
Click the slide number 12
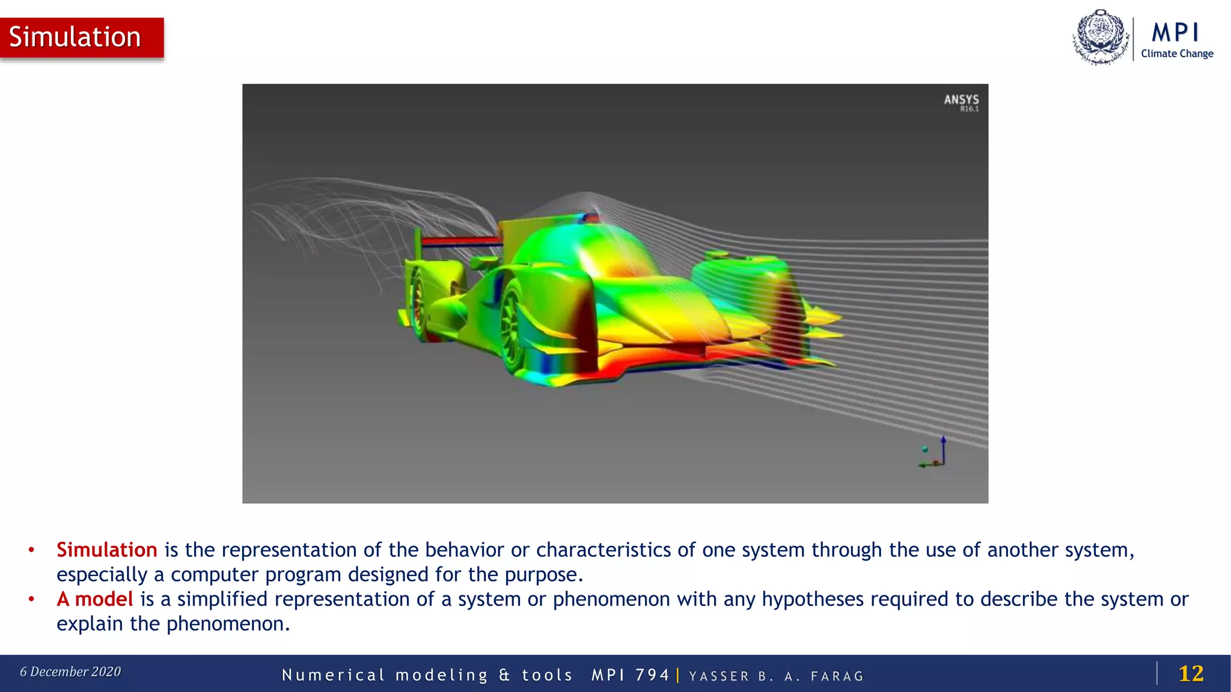[x=1191, y=673]
